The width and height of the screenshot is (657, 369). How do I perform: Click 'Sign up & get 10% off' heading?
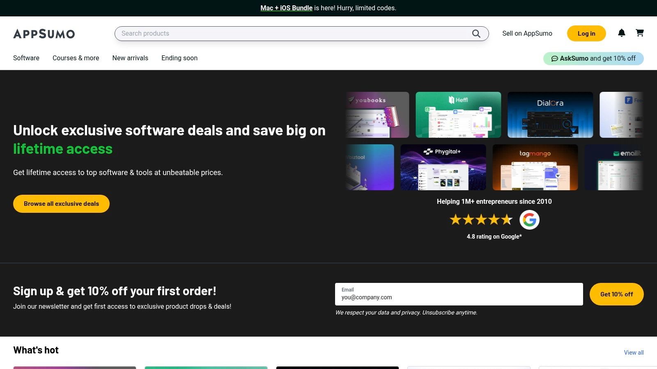click(115, 291)
